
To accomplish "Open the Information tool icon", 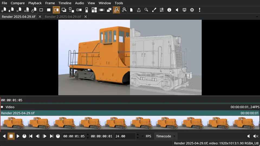I will coord(169,10).
